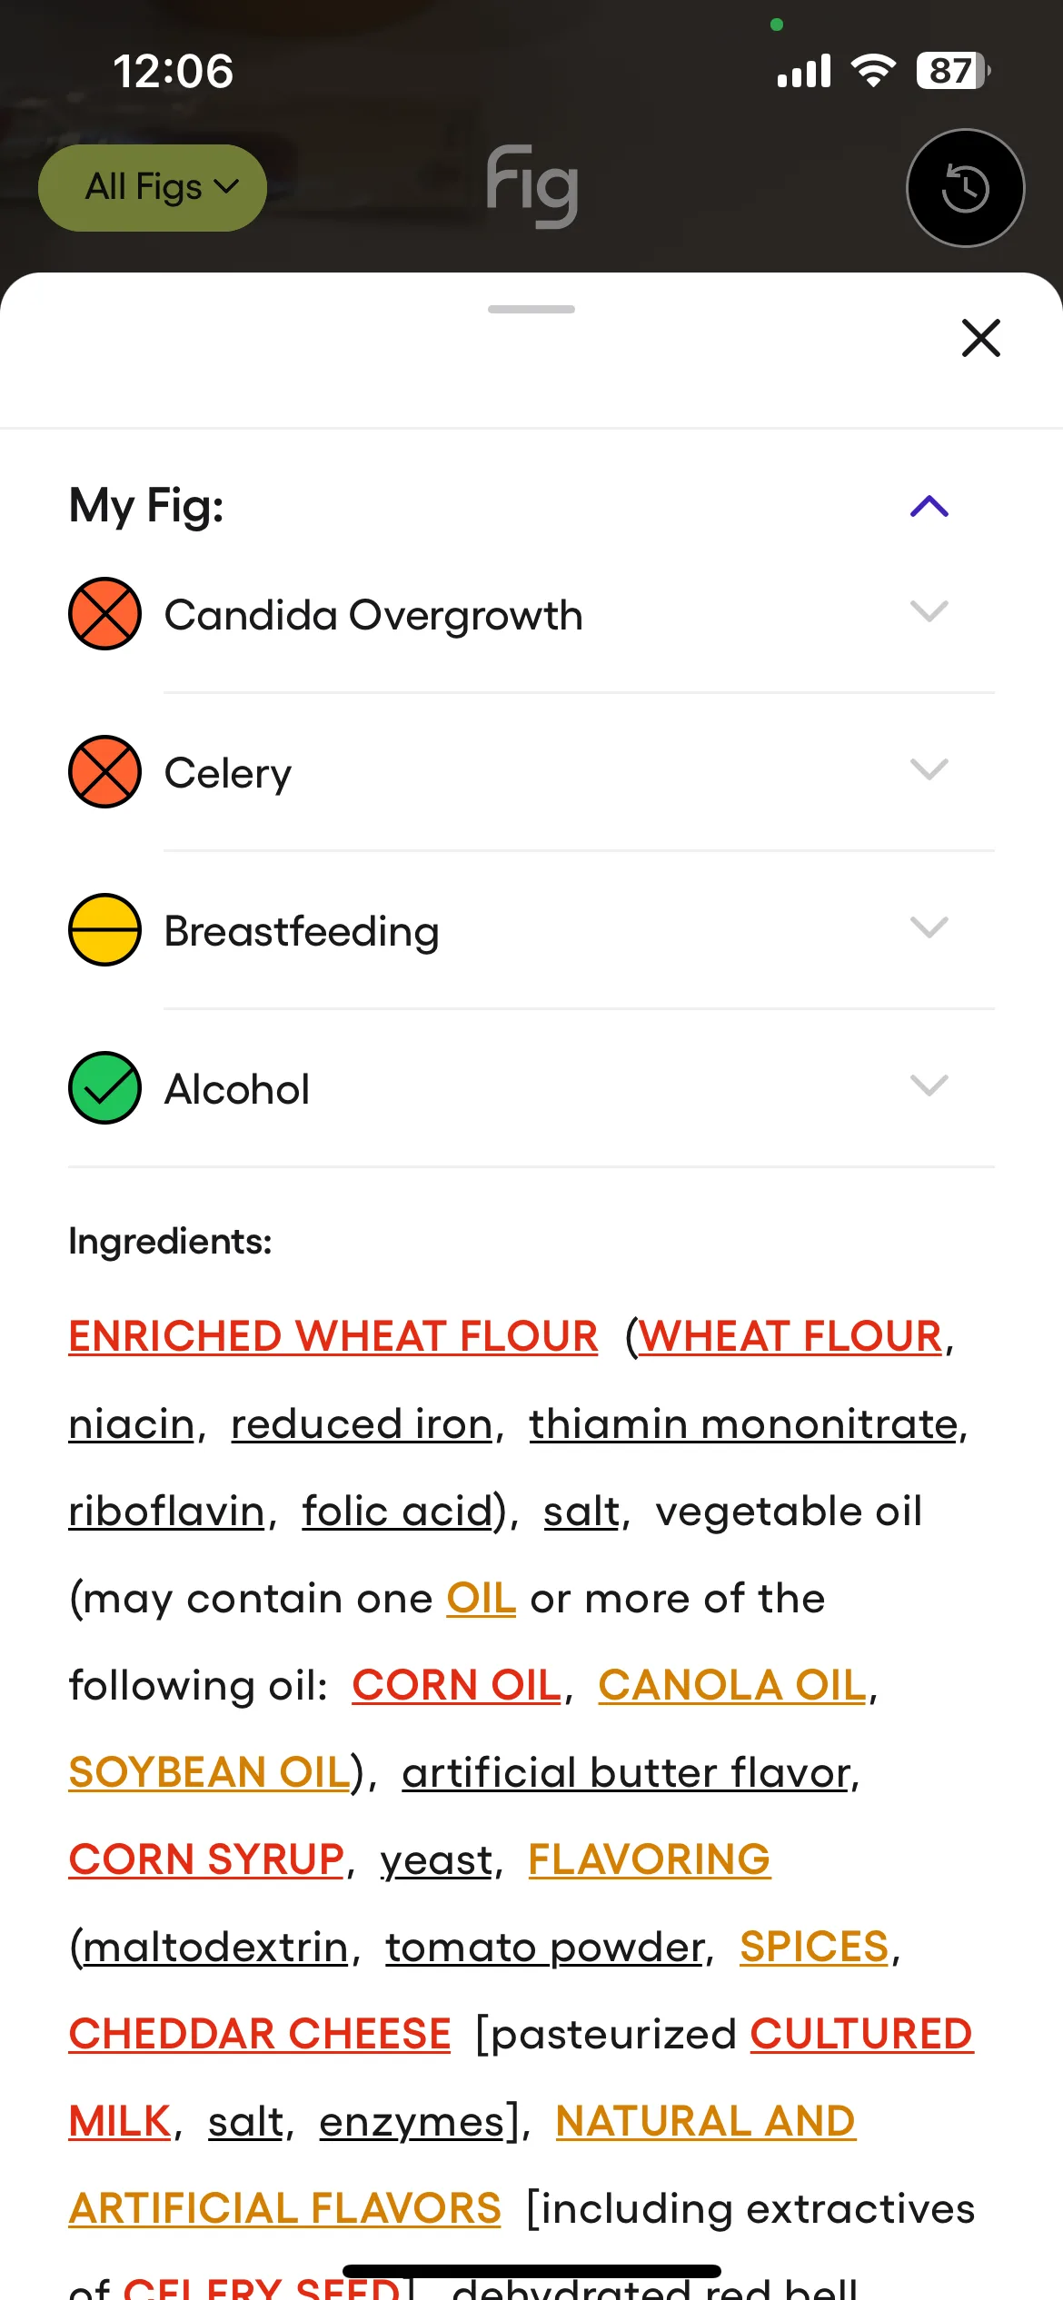Open the scan history clock icon

pyautogui.click(x=965, y=188)
